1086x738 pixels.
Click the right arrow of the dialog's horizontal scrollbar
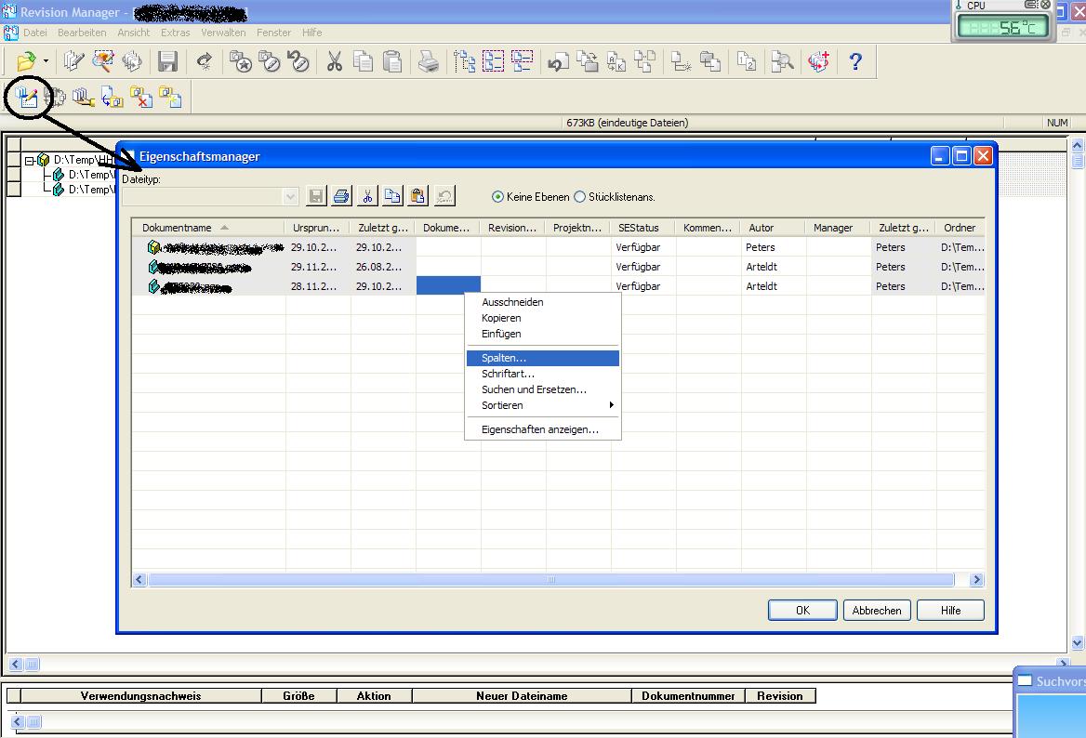click(x=976, y=579)
